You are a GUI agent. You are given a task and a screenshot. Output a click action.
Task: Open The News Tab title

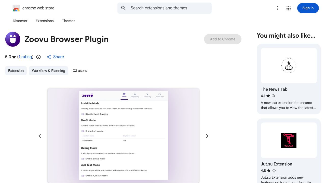(274, 89)
